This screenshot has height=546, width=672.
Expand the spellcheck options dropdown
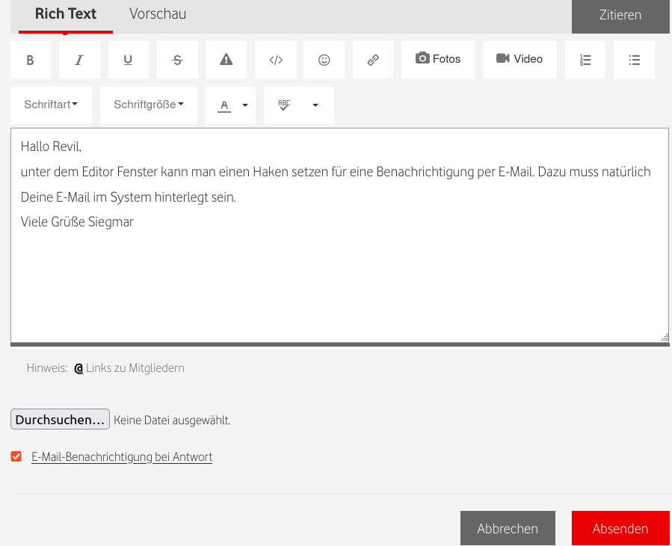click(x=315, y=105)
